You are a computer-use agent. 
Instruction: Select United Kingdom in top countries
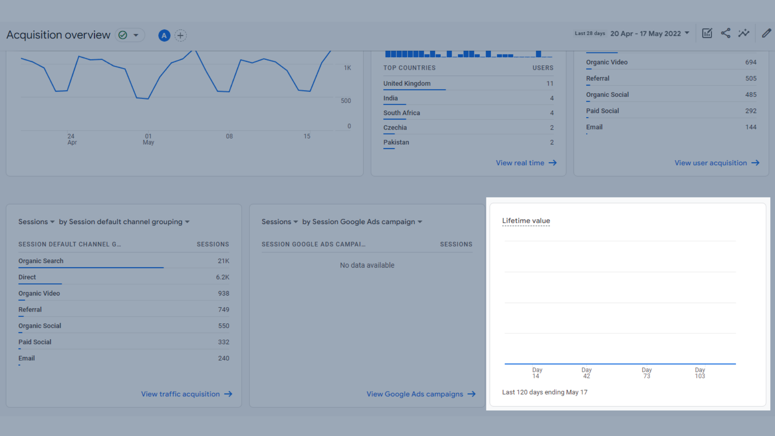pyautogui.click(x=407, y=84)
